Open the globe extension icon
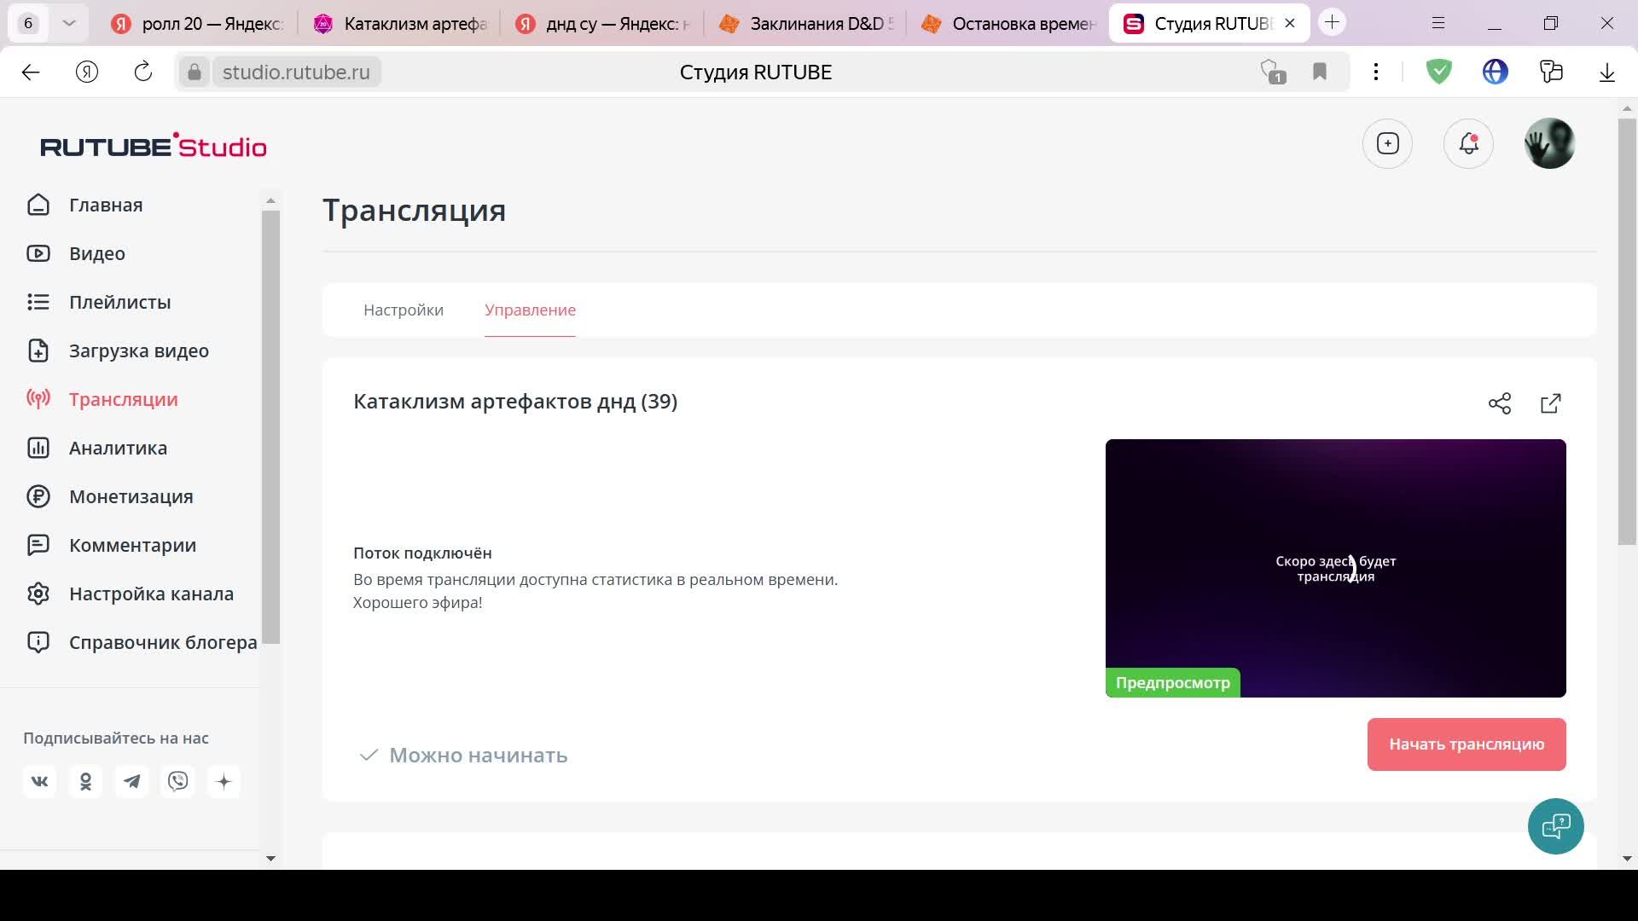Screen dimensions: 1638x921 coord(1496,72)
